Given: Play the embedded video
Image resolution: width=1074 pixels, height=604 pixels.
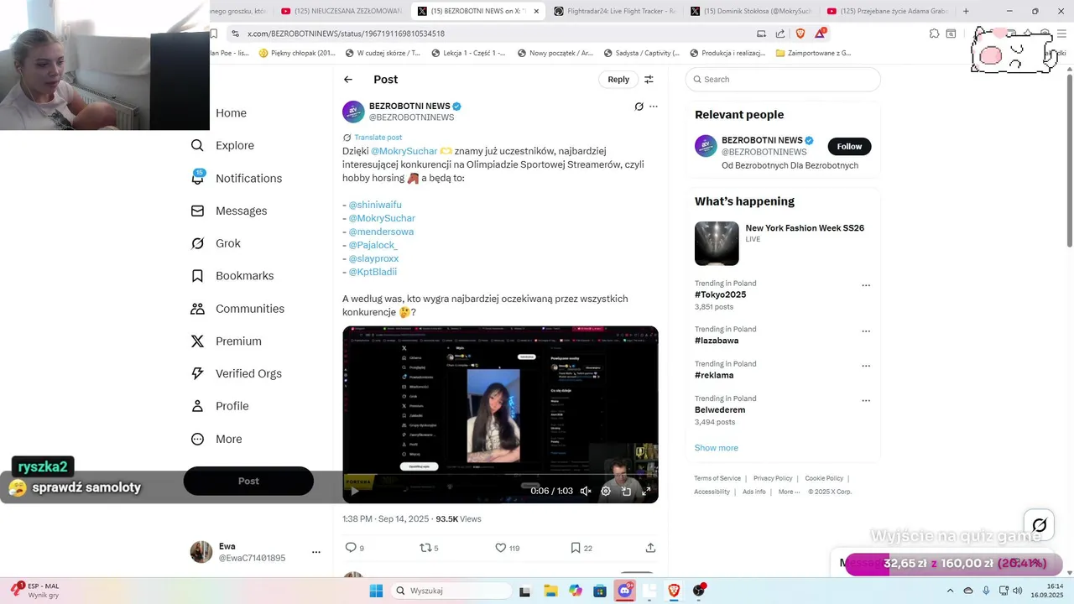Looking at the screenshot, I should click(x=355, y=492).
